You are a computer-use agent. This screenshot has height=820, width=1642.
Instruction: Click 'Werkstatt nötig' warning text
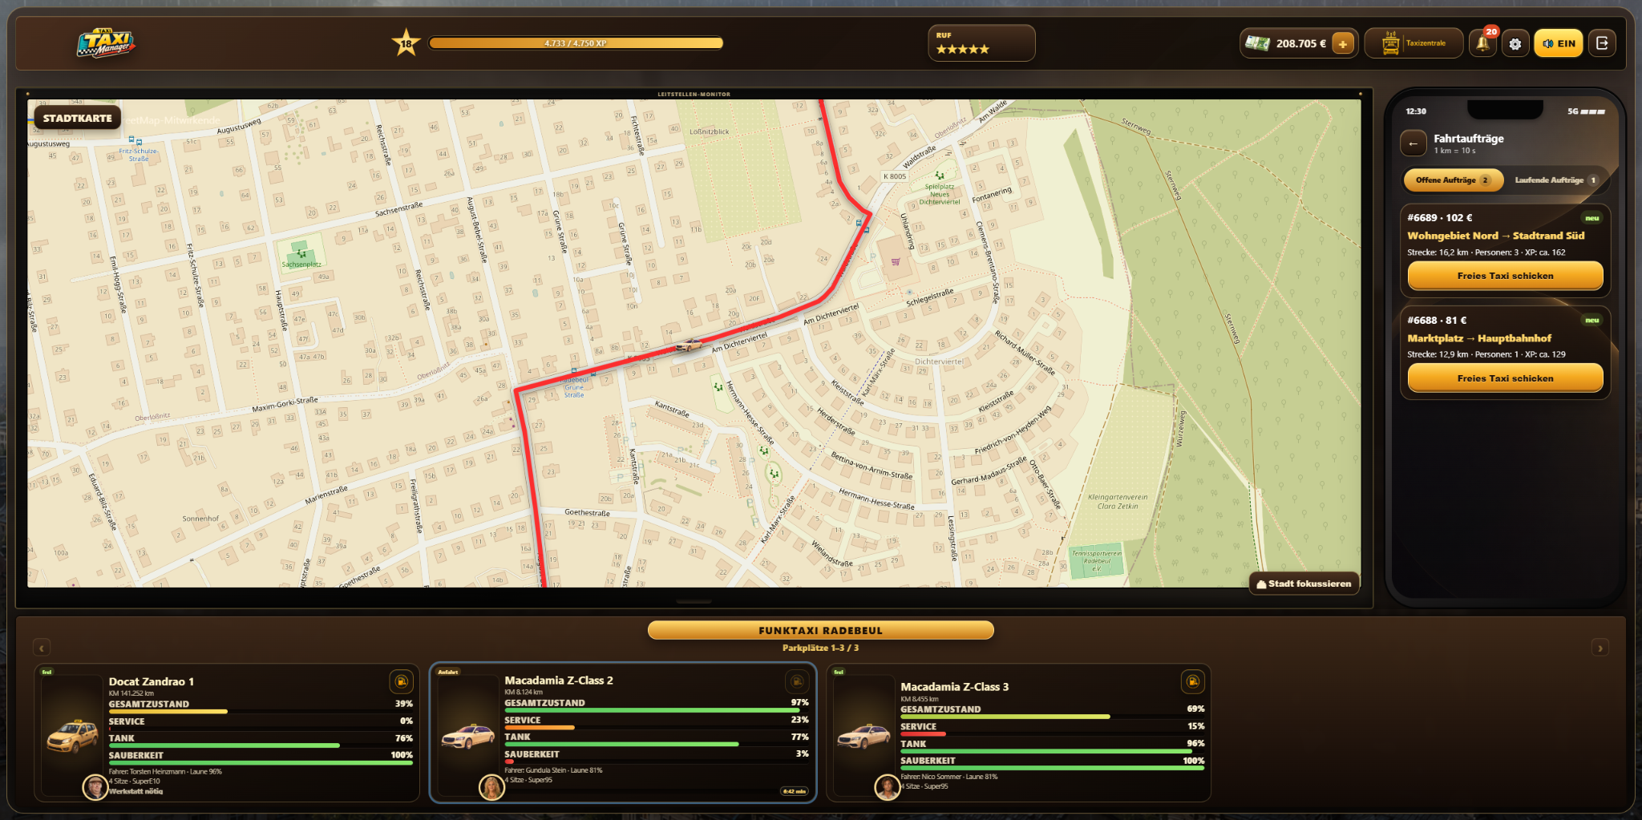135,791
